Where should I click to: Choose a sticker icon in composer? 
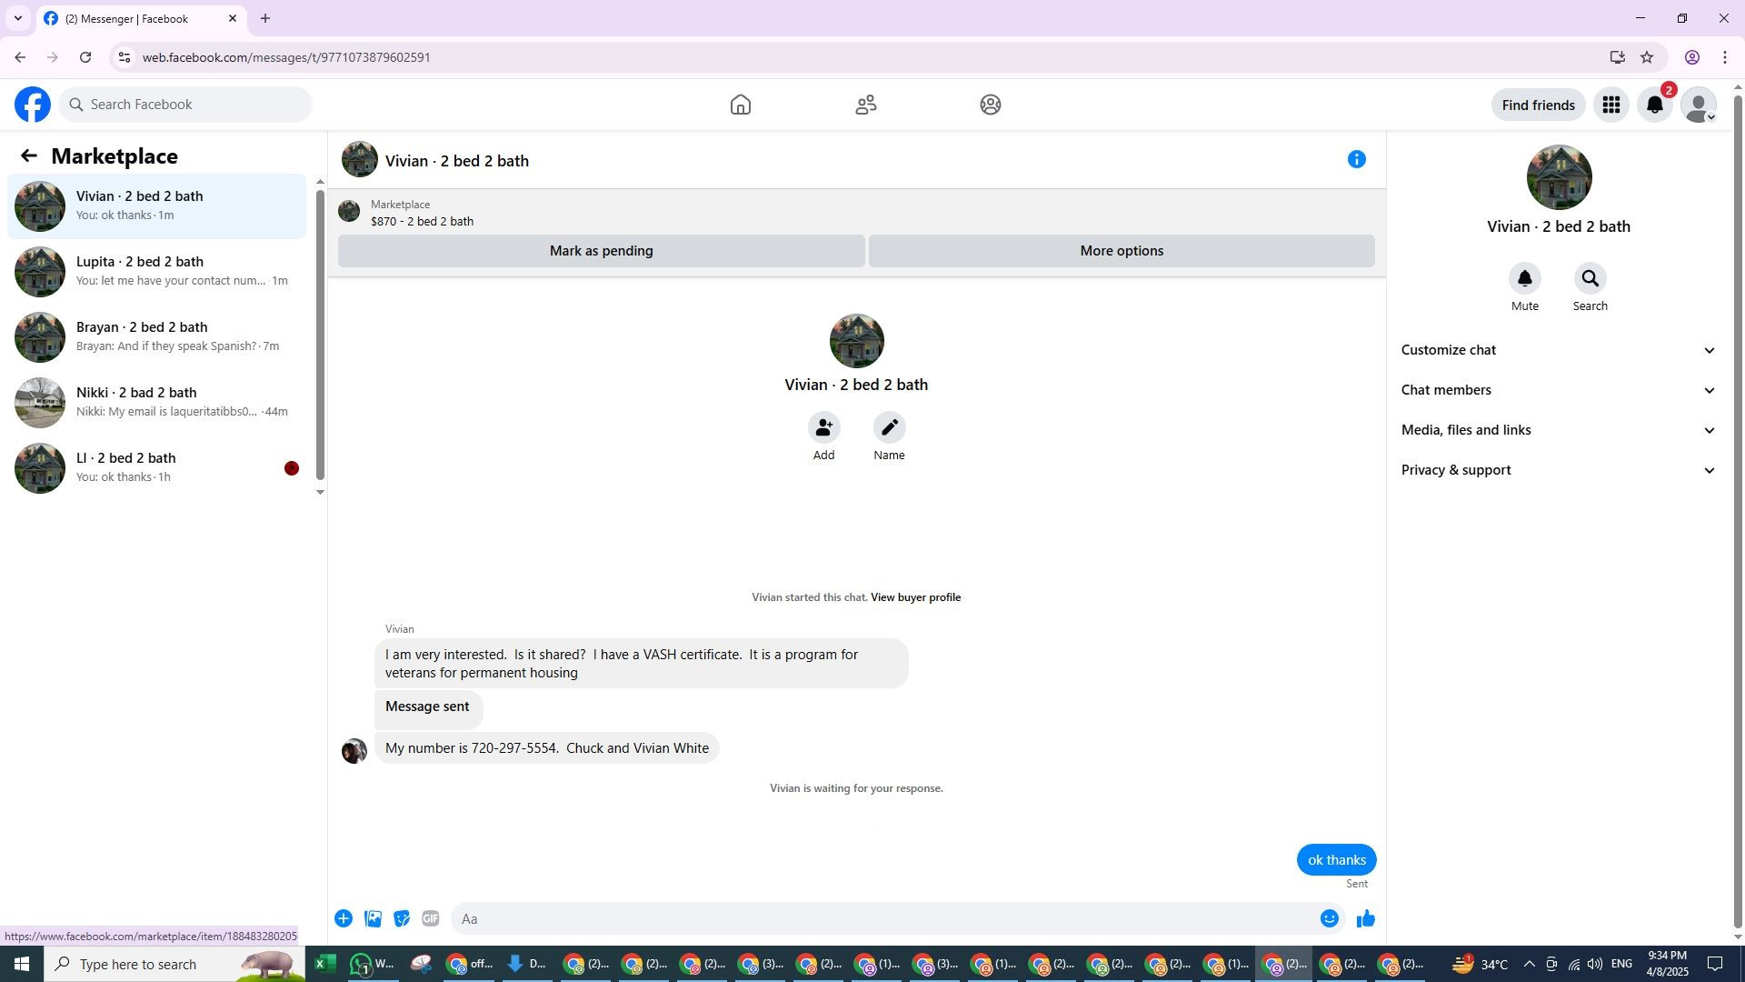[x=402, y=919]
